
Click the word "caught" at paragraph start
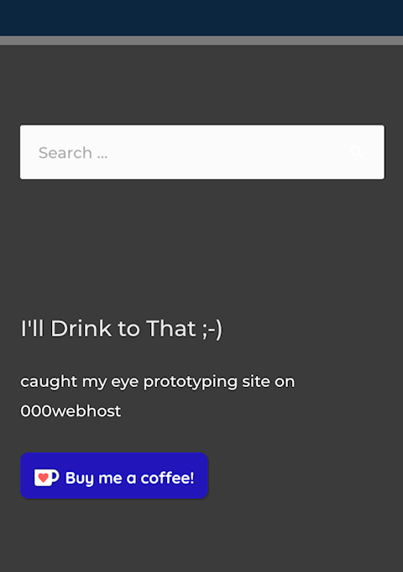pyautogui.click(x=49, y=382)
